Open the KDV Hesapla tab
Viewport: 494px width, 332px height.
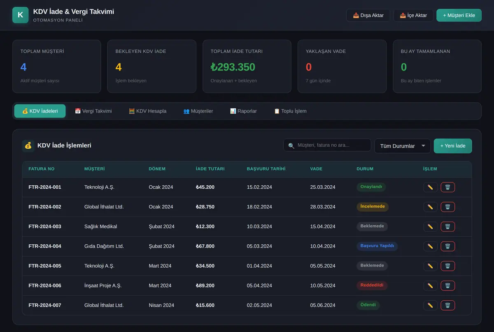pos(148,111)
